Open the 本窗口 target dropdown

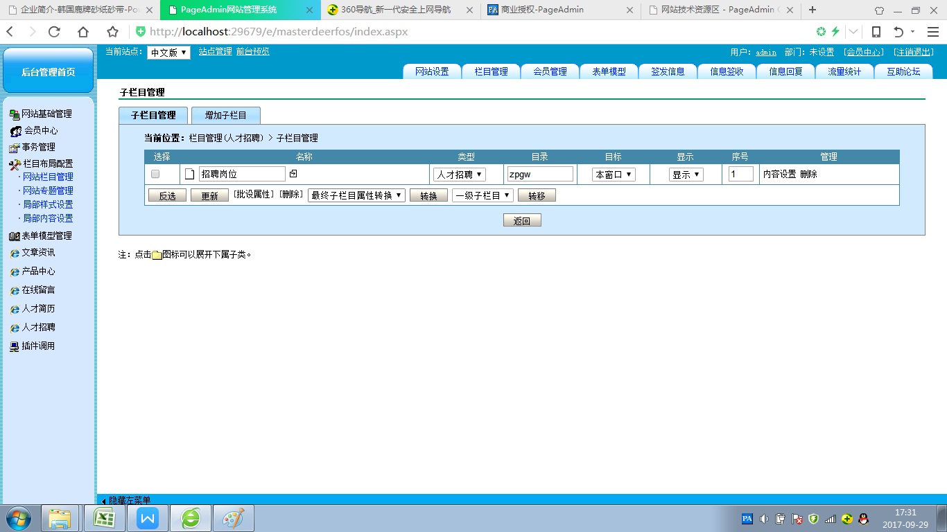pyautogui.click(x=614, y=175)
